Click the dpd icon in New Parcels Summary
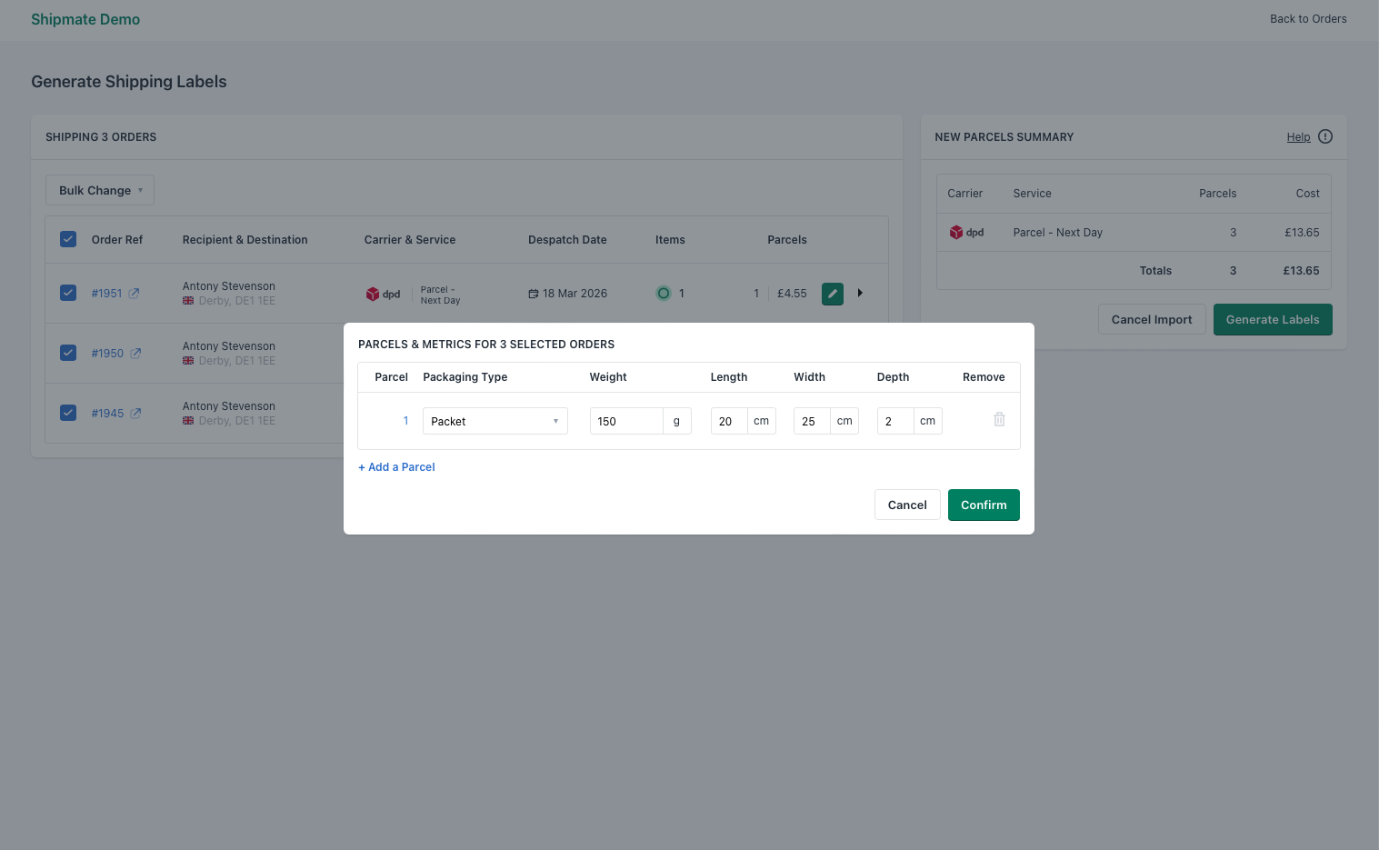This screenshot has height=850, width=1379. coord(956,232)
